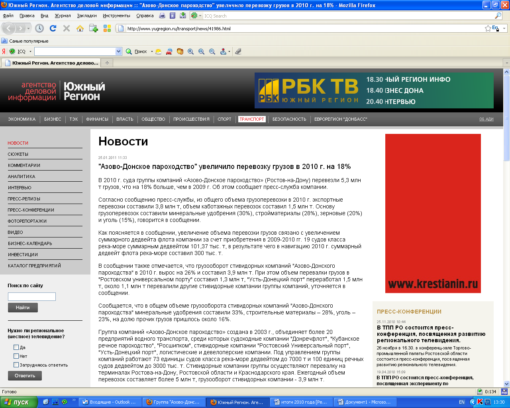The width and height of the screenshot is (510, 408).
Task: Click the page vertical scrollbar thumb
Action: tap(506, 118)
